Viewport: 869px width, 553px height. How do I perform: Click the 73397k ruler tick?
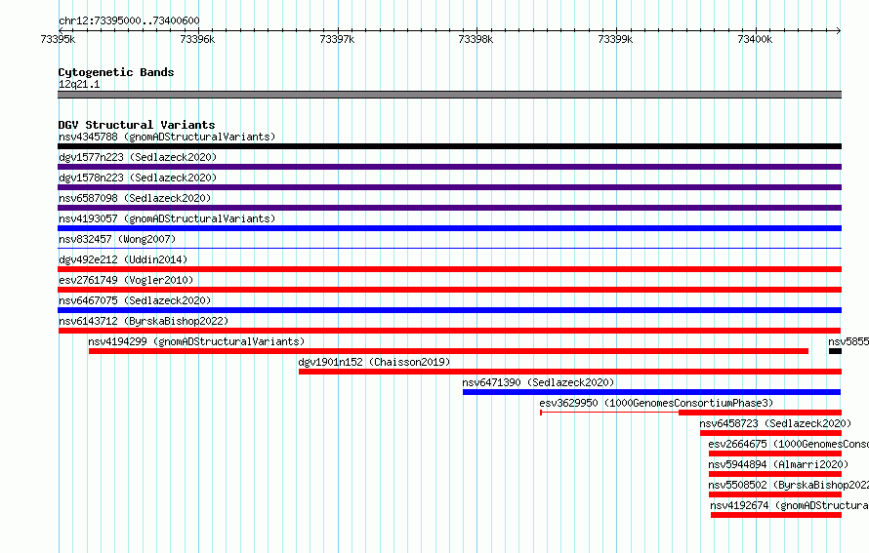(x=337, y=39)
